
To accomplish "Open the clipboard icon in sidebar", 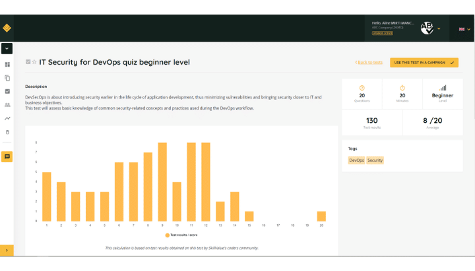I will point(7,132).
